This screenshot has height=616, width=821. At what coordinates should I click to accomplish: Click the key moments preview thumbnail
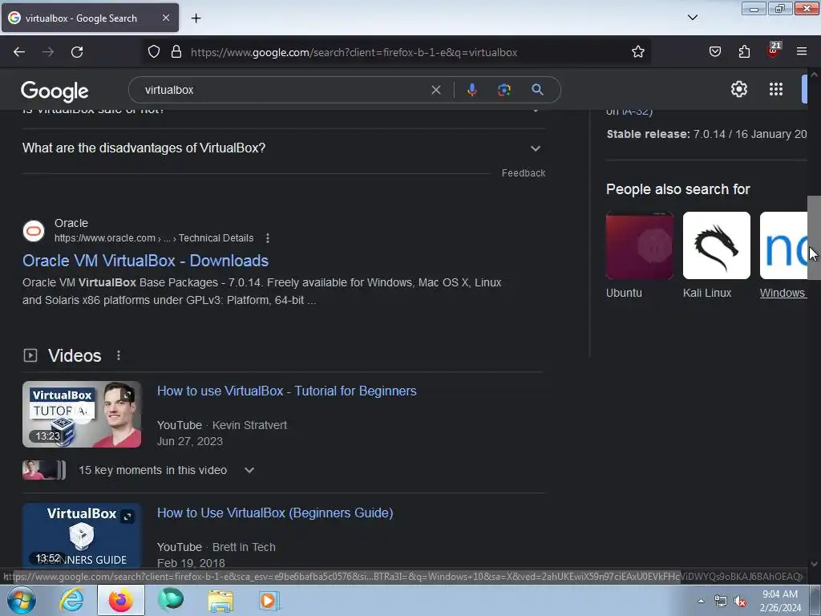pyautogui.click(x=44, y=470)
